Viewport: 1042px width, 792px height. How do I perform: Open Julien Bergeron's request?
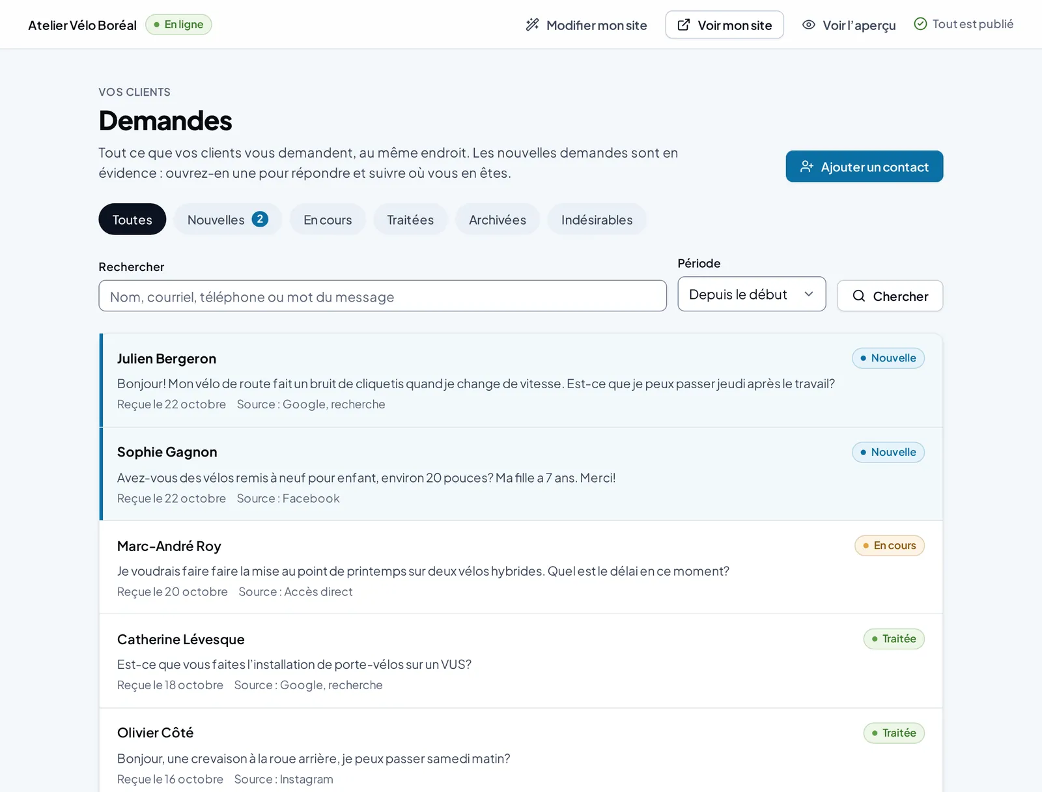pyautogui.click(x=521, y=380)
